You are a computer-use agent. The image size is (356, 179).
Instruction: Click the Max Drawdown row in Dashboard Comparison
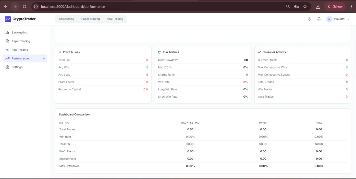pos(203,166)
